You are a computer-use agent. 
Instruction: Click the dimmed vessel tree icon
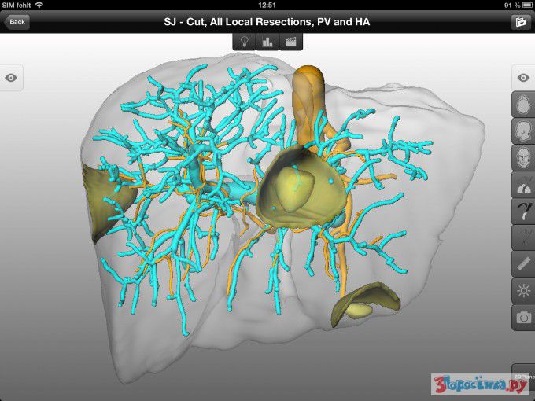click(x=523, y=237)
